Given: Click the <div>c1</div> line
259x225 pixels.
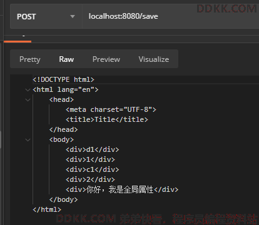Looking at the screenshot, I should pyautogui.click(x=93, y=169).
